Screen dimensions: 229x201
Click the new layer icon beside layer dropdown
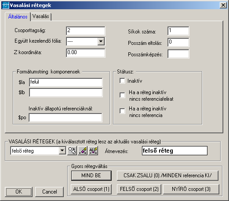coord(72,150)
